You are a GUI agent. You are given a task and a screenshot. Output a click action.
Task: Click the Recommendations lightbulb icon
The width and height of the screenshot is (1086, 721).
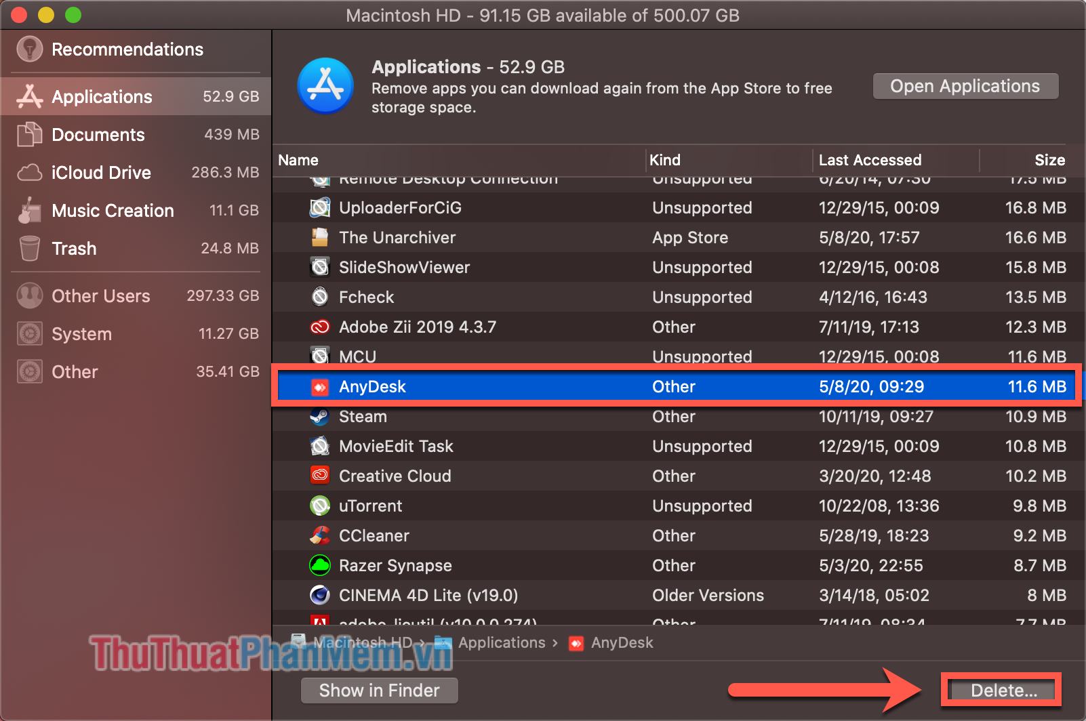tap(30, 49)
